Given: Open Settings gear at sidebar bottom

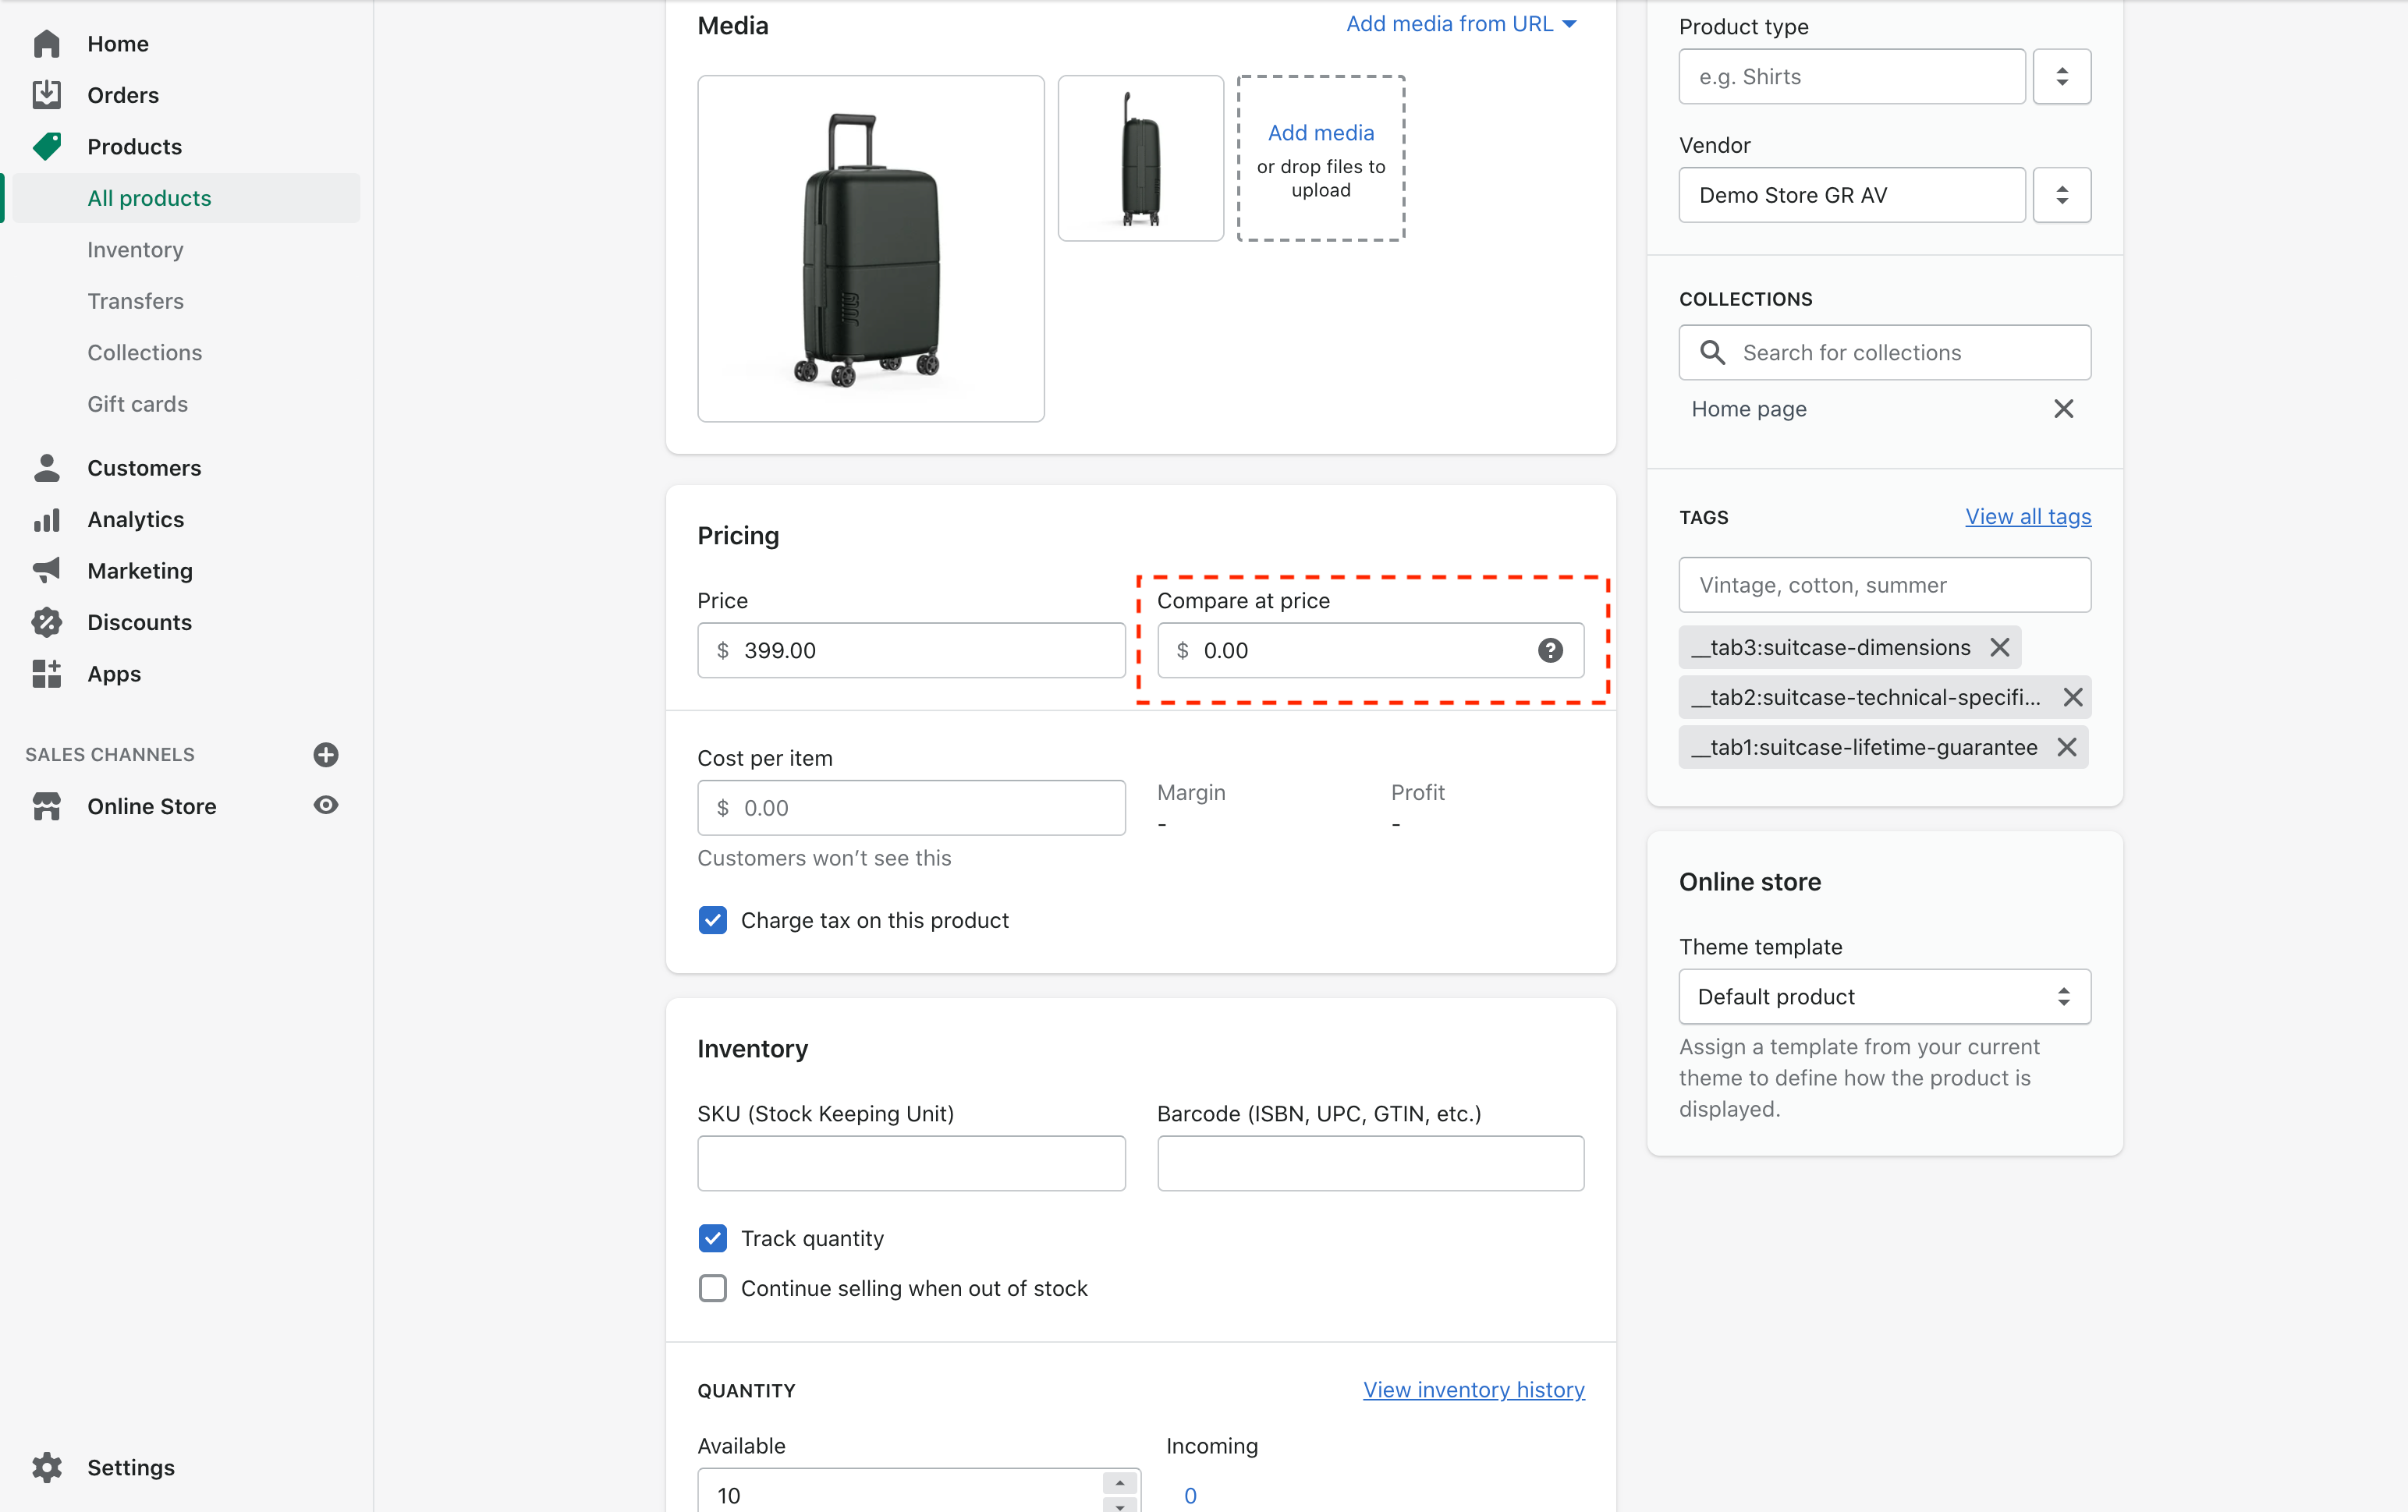Looking at the screenshot, I should [x=46, y=1467].
